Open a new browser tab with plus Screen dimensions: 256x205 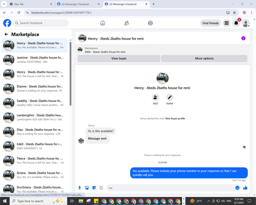154,4
